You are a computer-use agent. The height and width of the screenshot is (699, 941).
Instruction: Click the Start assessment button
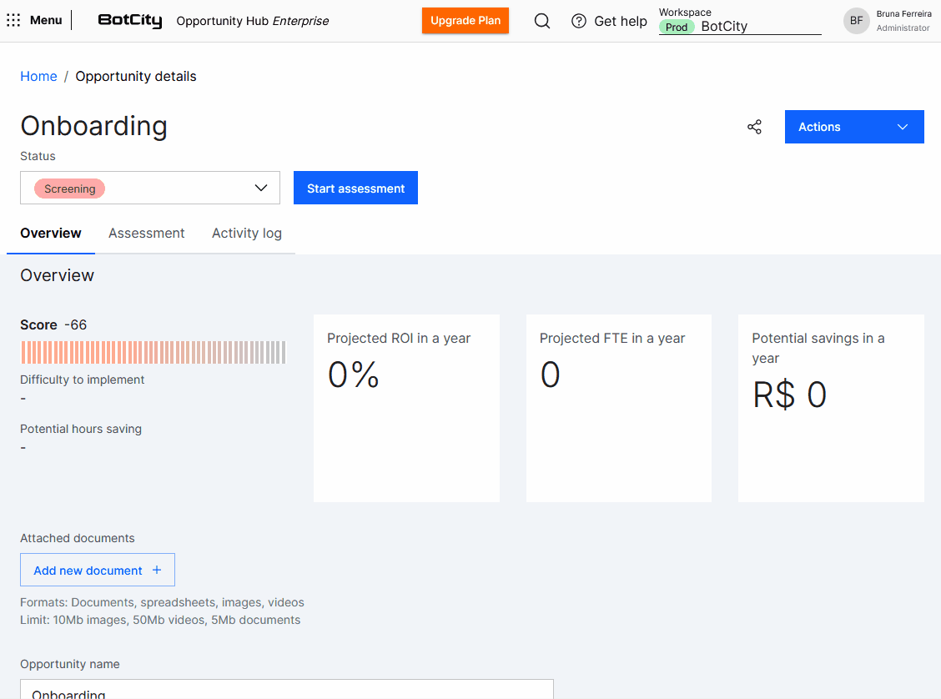click(355, 188)
